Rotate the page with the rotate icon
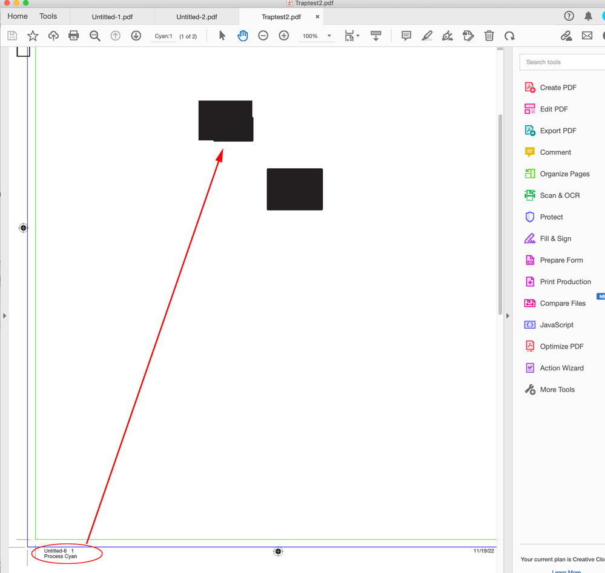605x573 pixels. (x=509, y=36)
